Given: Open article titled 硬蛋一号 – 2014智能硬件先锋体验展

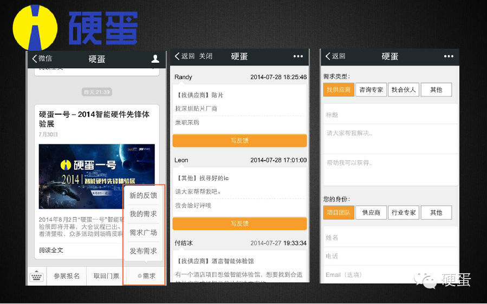Looking at the screenshot, I should click(x=94, y=119).
